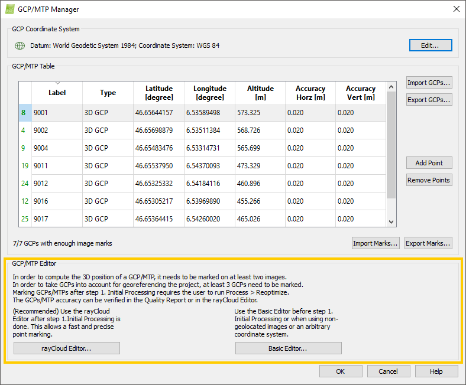Launch the Basic Editor
Image resolution: width=466 pixels, height=385 pixels.
288,348
